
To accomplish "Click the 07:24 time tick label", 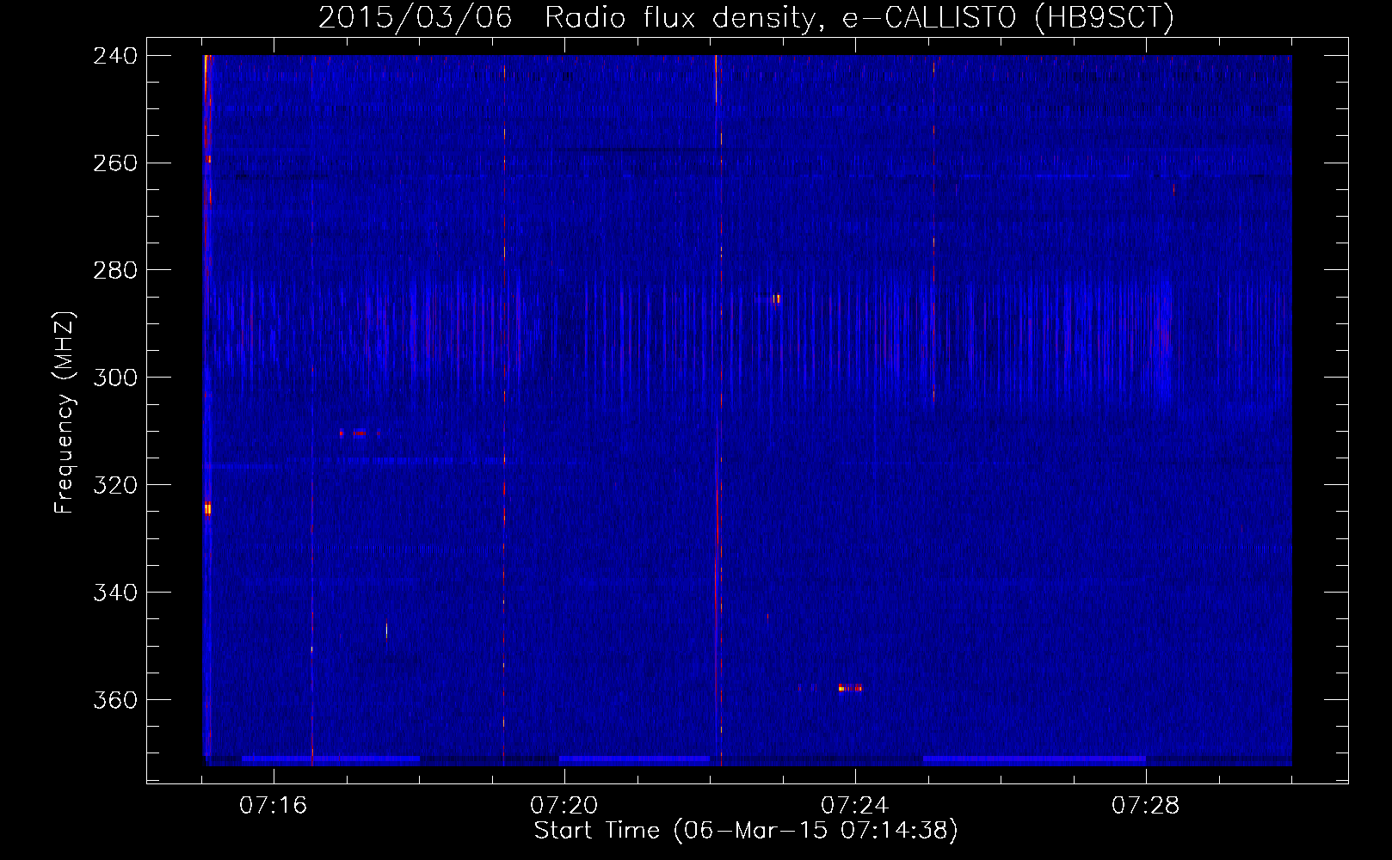I will coord(855,806).
